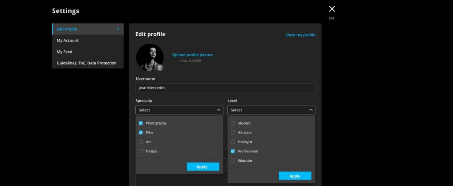The image size is (453, 186).
Task: Apply the Level selection
Action: [x=295, y=176]
